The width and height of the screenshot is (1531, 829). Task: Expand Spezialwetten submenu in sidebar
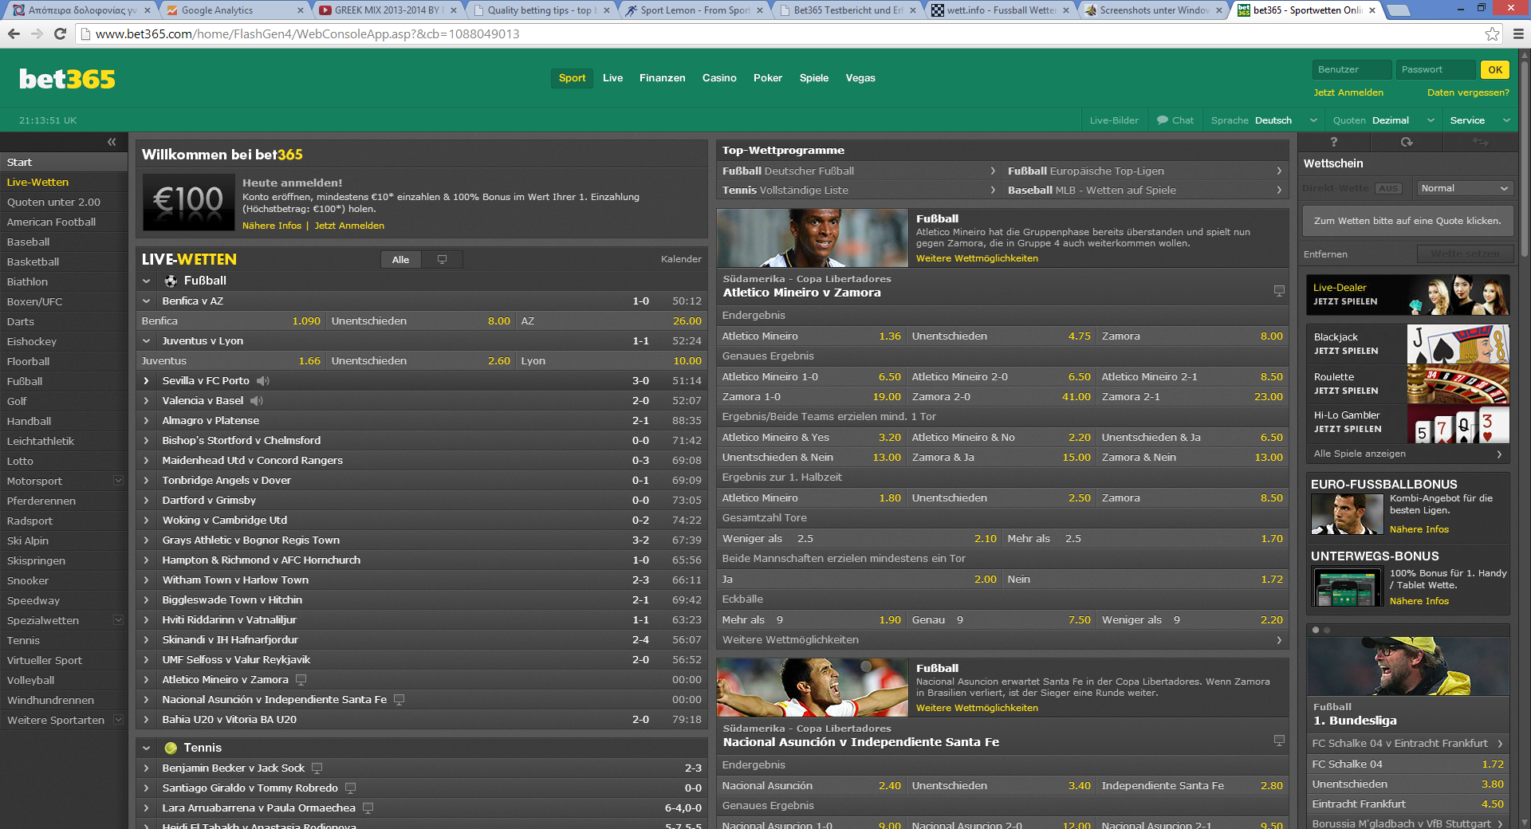[118, 620]
